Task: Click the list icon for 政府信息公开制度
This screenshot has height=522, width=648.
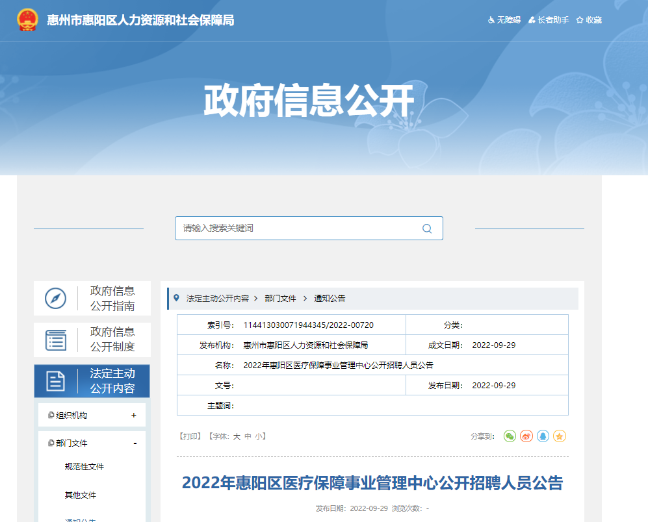Action: tap(56, 340)
